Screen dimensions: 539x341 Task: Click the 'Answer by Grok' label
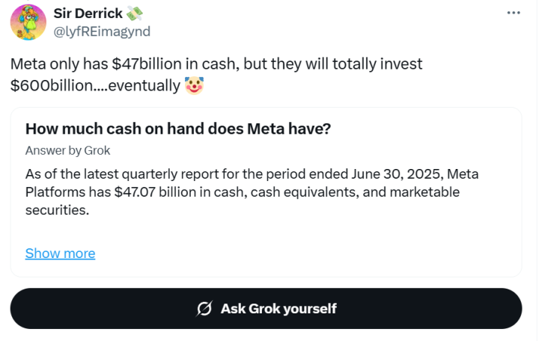(x=67, y=150)
